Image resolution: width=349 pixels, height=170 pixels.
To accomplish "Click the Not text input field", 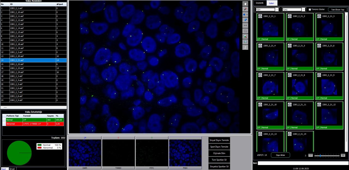I will coord(303,163).
